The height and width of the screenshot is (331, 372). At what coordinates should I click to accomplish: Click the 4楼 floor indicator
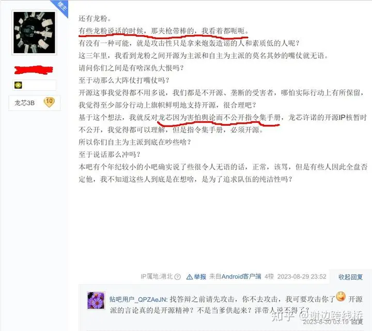click(269, 276)
